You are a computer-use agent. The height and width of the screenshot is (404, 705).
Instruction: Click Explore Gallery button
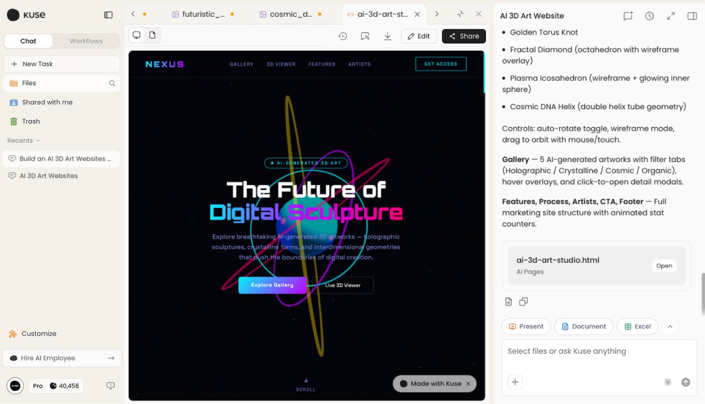pos(272,285)
